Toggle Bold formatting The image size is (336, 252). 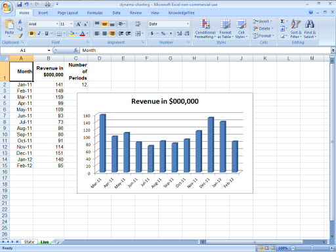click(31, 33)
